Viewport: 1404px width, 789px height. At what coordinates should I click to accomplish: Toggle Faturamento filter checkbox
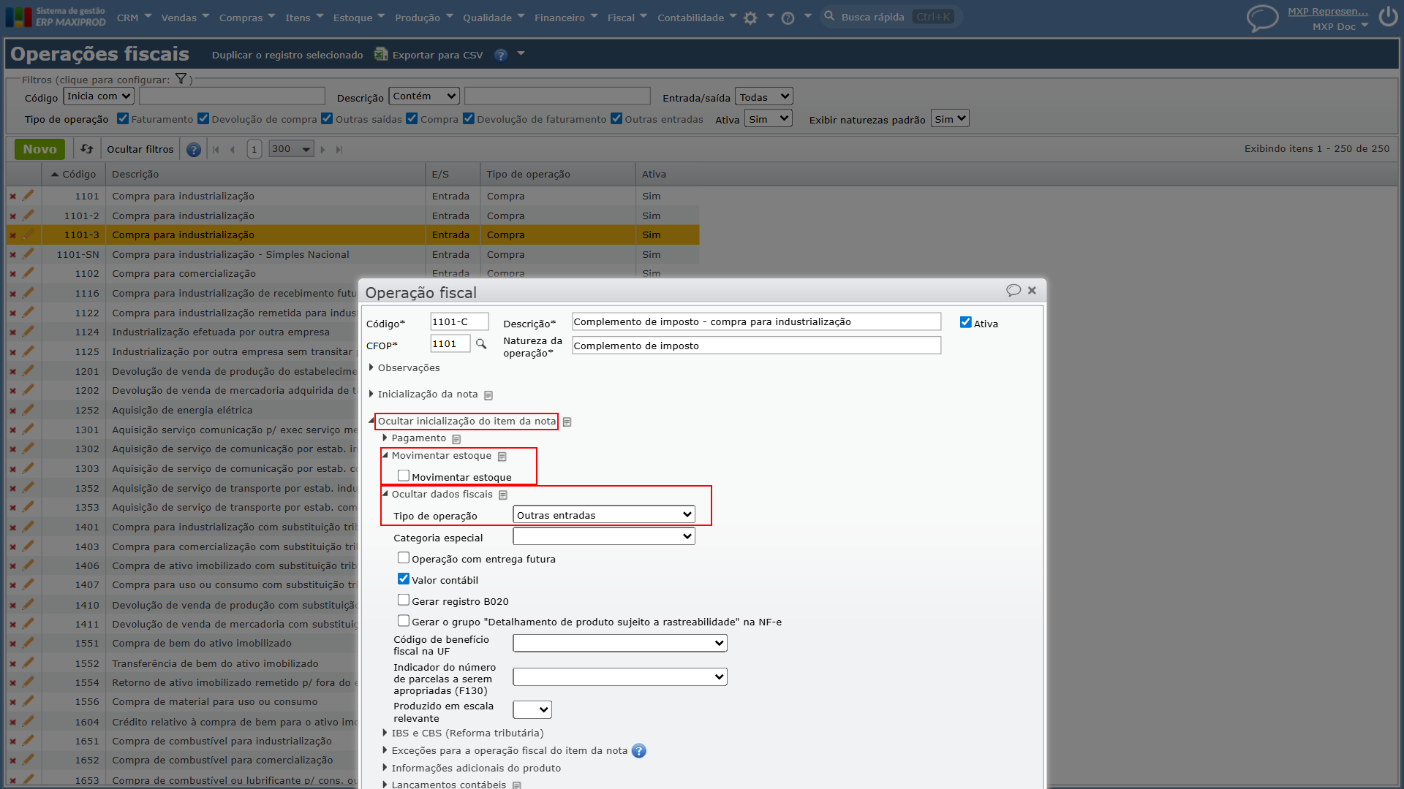[123, 118]
